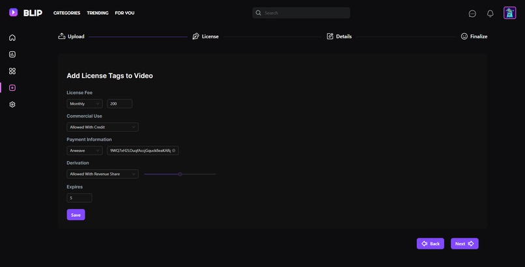The height and width of the screenshot is (267, 525).
Task: Open the Home sidebar icon
Action: (x=12, y=38)
